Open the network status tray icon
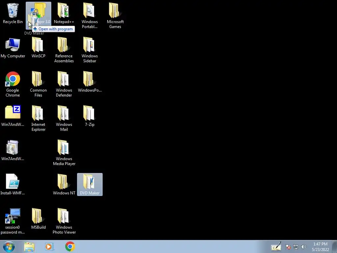Screen dimensions: 337x253 click(296, 247)
